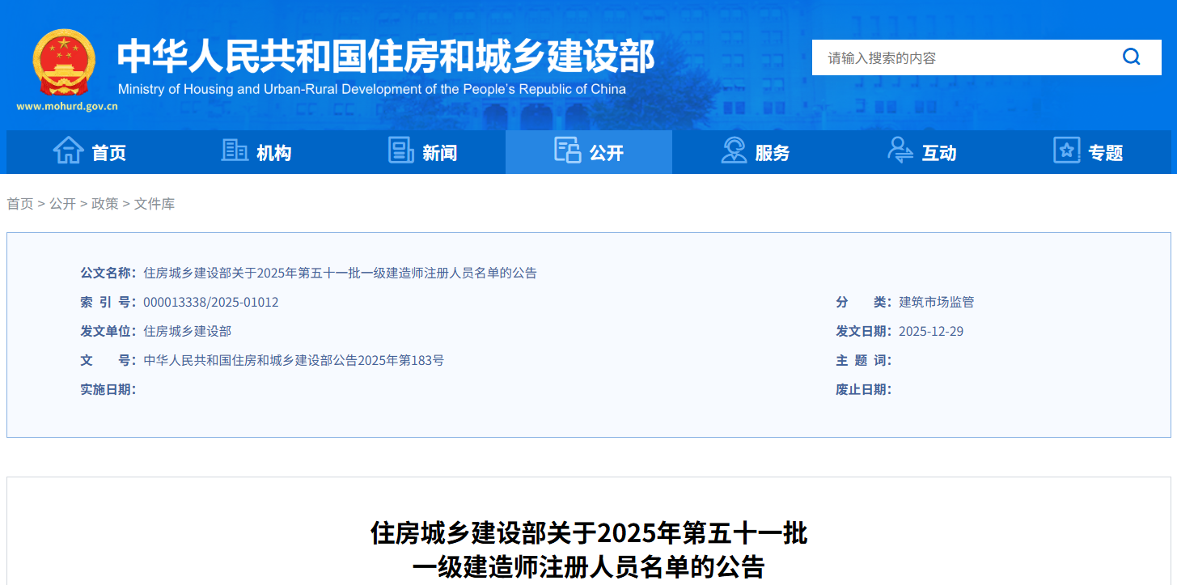Viewport: 1177px width, 585px height.
Task: Click the national emblem logo
Action: [64, 63]
